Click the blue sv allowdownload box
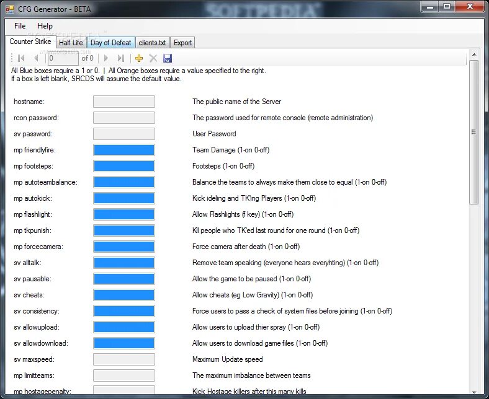The height and width of the screenshot is (399, 489). coord(124,343)
